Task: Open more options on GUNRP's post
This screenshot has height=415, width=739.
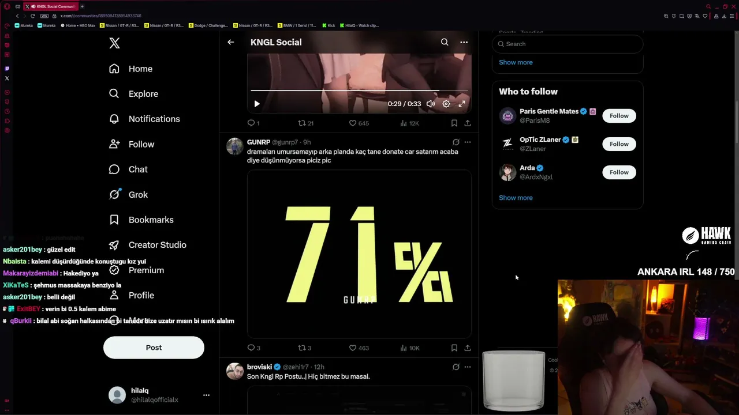Action: click(x=468, y=142)
